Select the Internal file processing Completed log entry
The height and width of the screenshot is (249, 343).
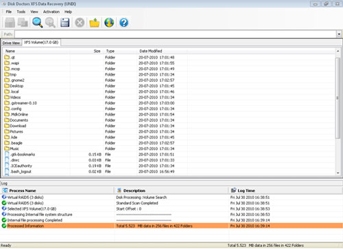35,220
